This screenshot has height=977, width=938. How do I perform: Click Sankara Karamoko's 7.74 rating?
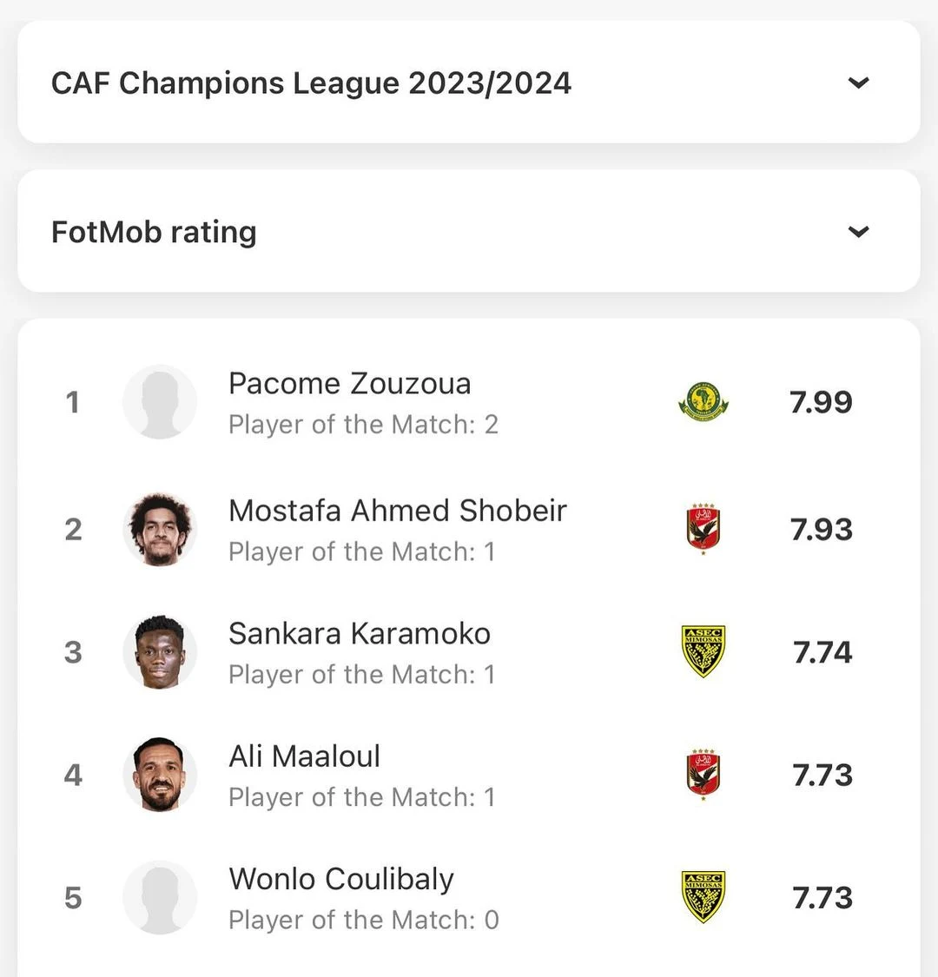[822, 651]
